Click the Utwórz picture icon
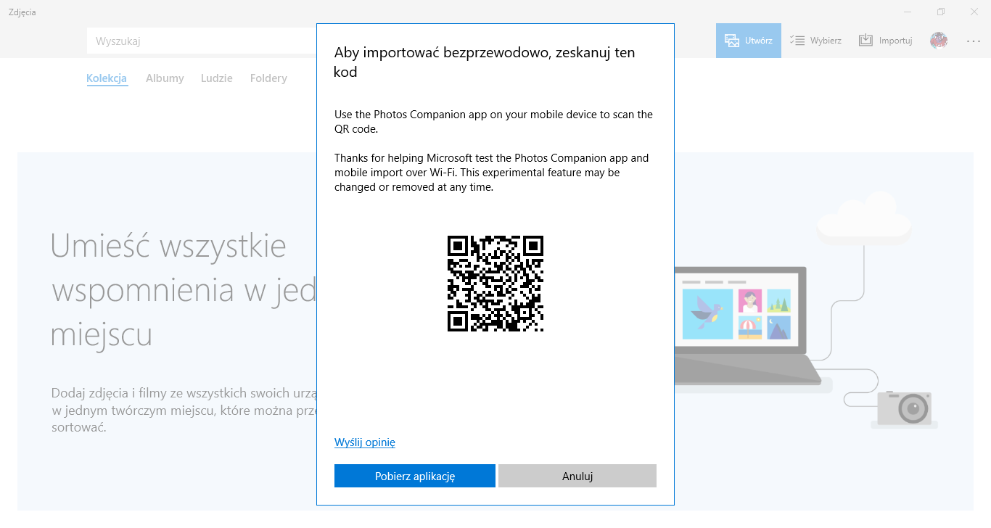The width and height of the screenshot is (991, 528). point(731,41)
